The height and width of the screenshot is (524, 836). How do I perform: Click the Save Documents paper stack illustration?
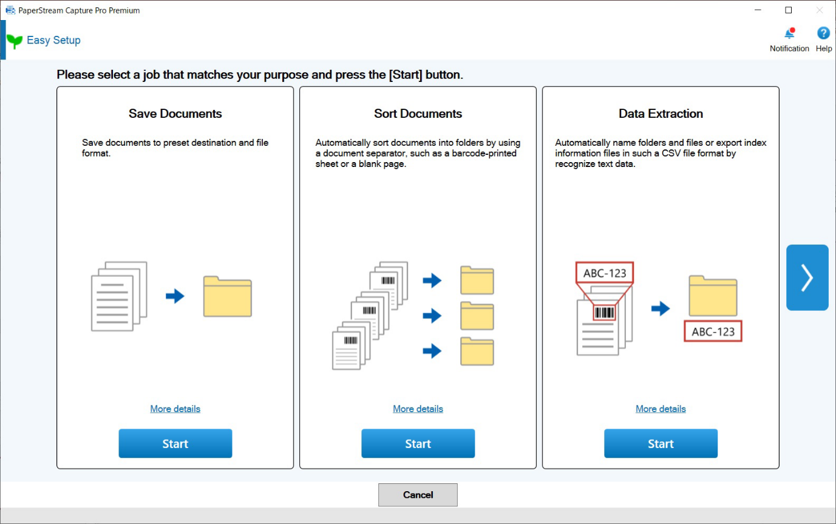119,296
